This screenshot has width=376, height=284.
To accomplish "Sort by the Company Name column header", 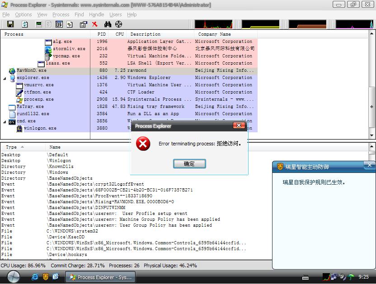I will 226,34.
